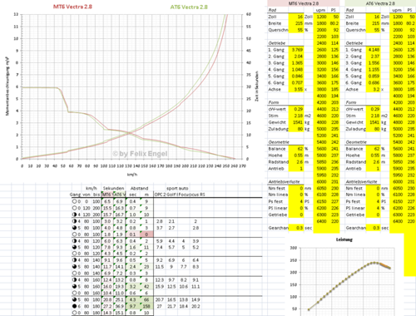Click the 'Abstand' column group header
416x316 pixels.
click(139, 188)
